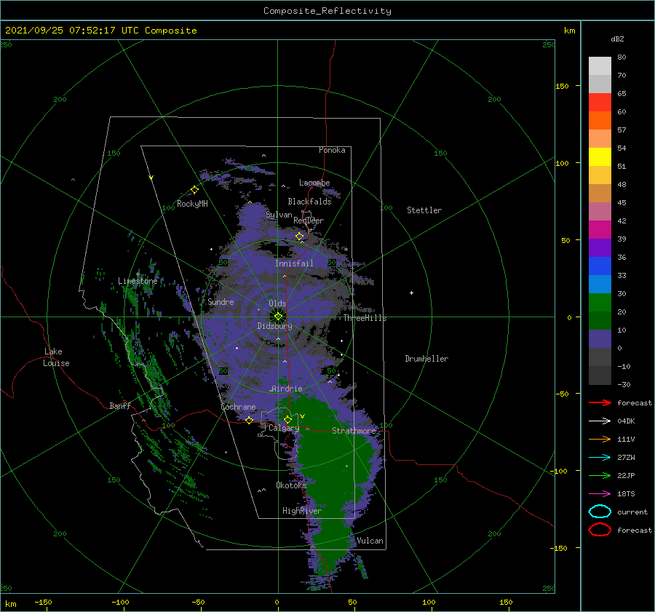The image size is (655, 612).
Task: Click the Ponoka city label
Action: point(332,150)
